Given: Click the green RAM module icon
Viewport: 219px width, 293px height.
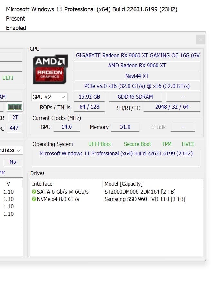Looking at the screenshot, I should tap(15, 107).
